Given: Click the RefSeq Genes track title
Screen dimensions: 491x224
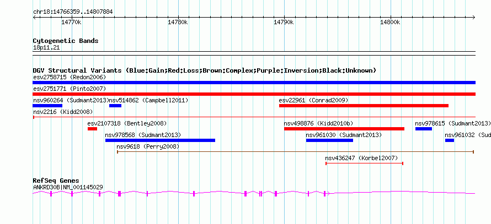Looking at the screenshot, I should [x=56, y=181].
